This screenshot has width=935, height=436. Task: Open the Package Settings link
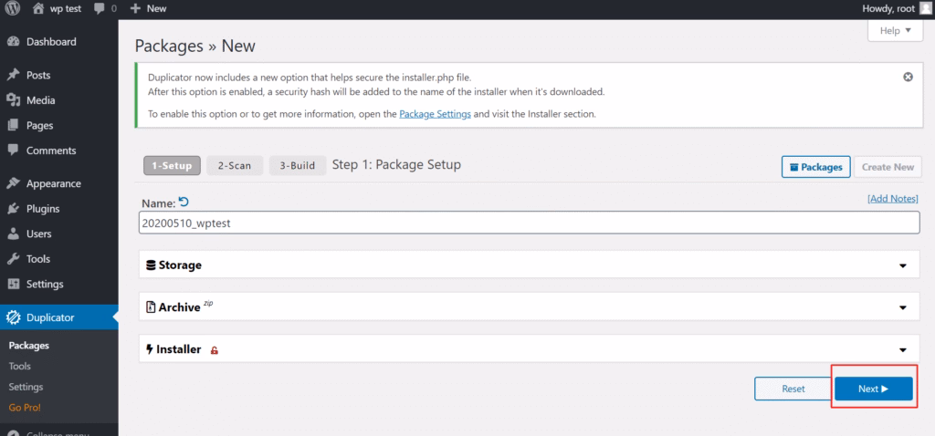click(x=436, y=114)
